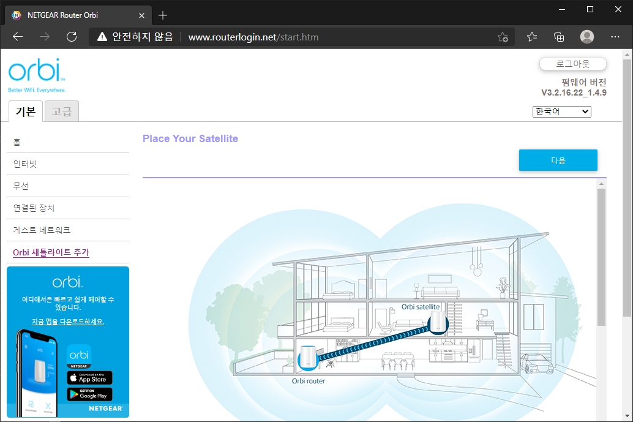Open the 게스트 네트워크 menu item
Screen dimensions: 633x422
tap(68, 230)
